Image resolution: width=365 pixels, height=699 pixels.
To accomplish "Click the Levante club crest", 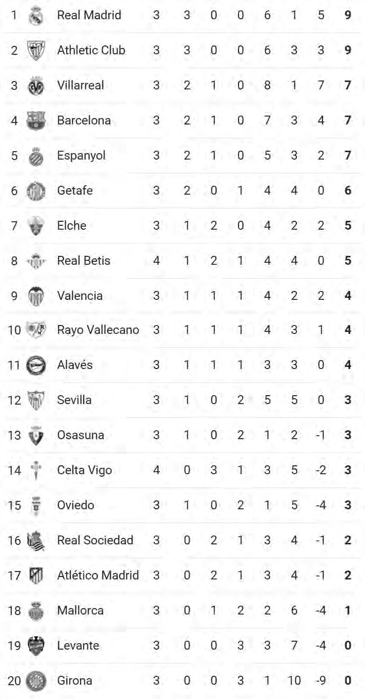I will [36, 646].
